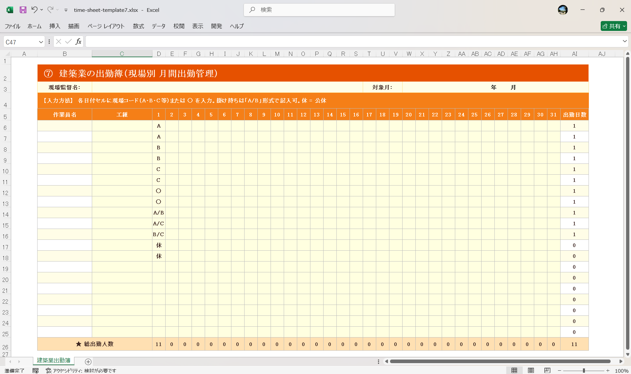
Task: Click day 15 header cell
Action: (x=343, y=115)
